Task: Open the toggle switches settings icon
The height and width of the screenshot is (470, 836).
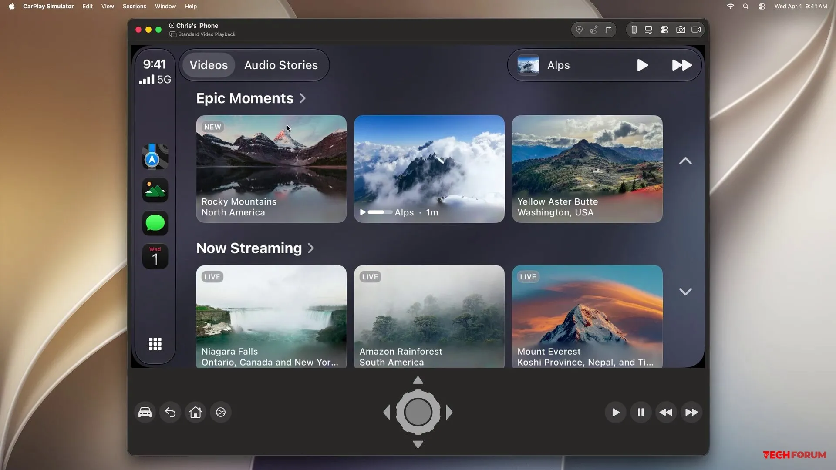Action: 664,30
